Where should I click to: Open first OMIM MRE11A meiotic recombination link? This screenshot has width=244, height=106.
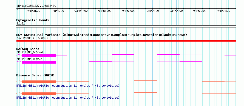click(68, 86)
